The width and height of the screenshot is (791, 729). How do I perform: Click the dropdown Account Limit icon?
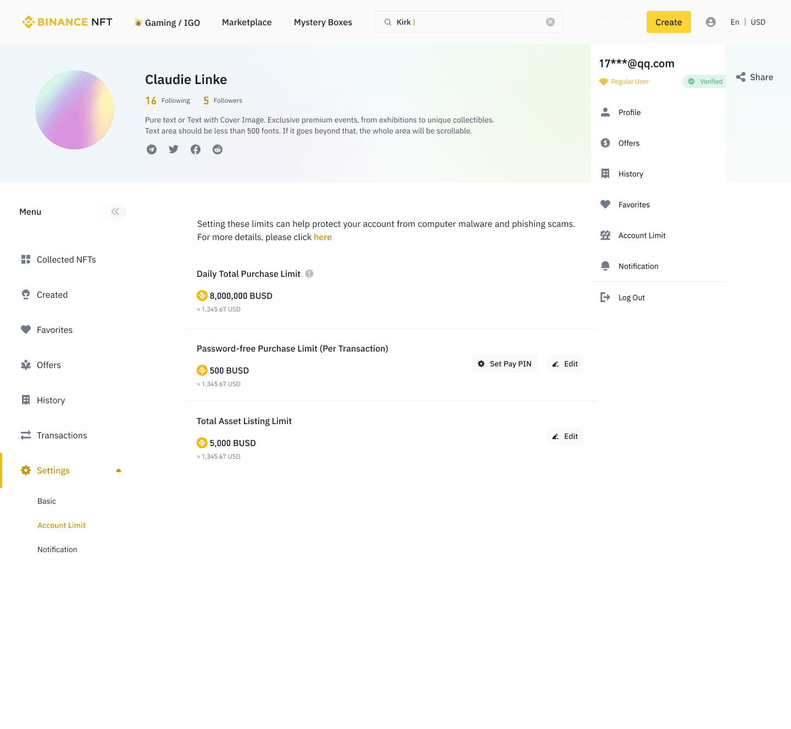[605, 235]
